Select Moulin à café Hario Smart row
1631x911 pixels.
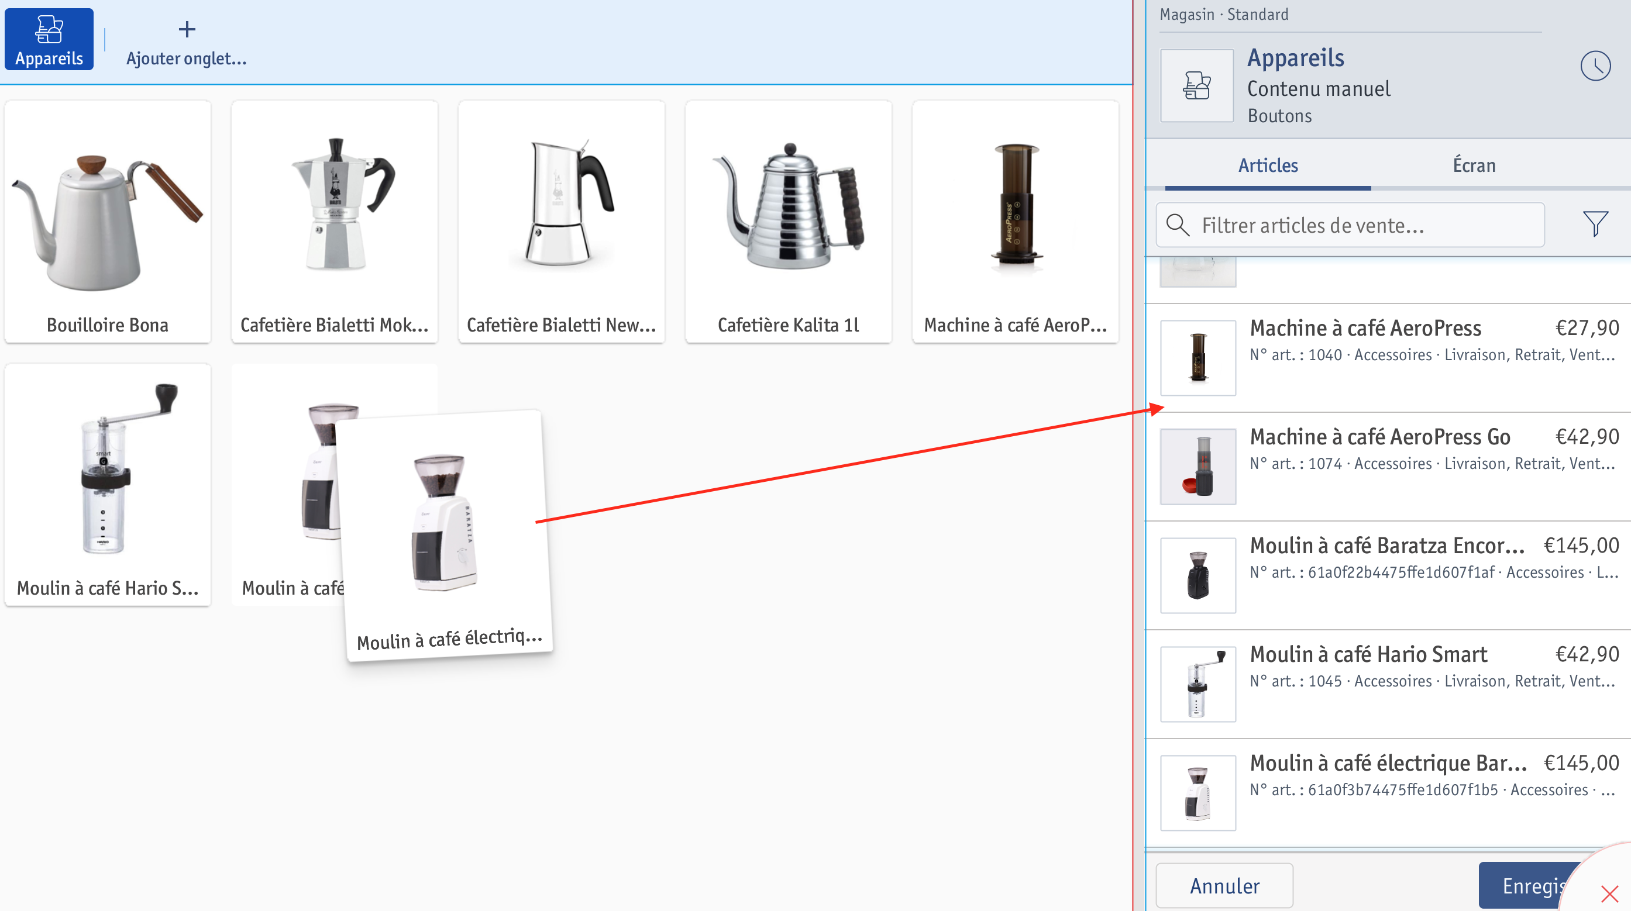coord(1388,685)
